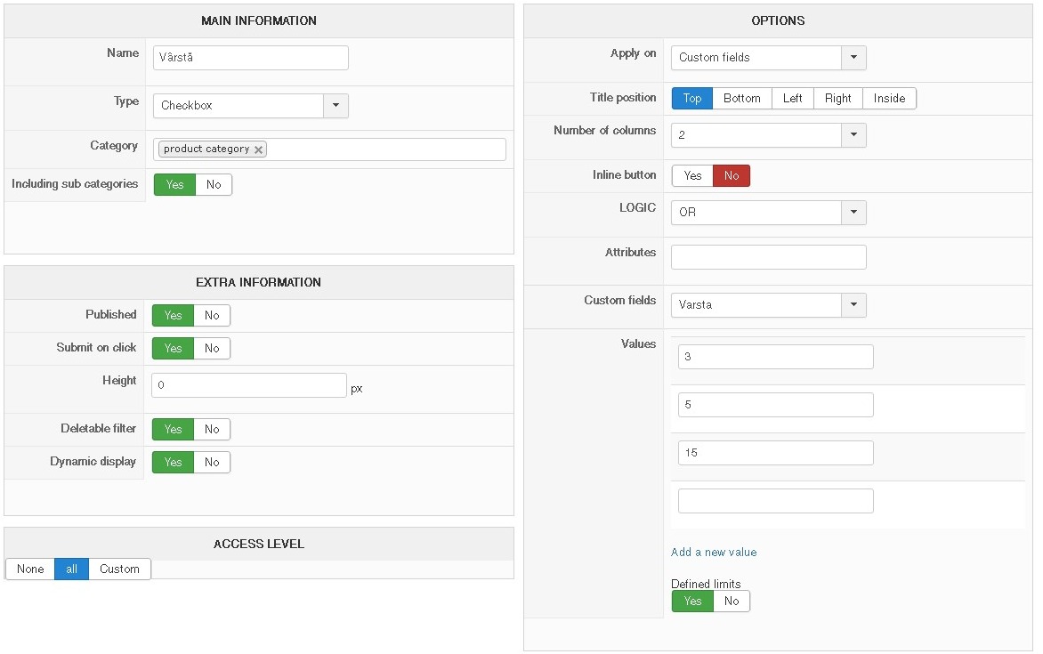Image resolution: width=1043 pixels, height=654 pixels.
Task: Expand the LOGIC dropdown arrow
Action: tap(853, 213)
